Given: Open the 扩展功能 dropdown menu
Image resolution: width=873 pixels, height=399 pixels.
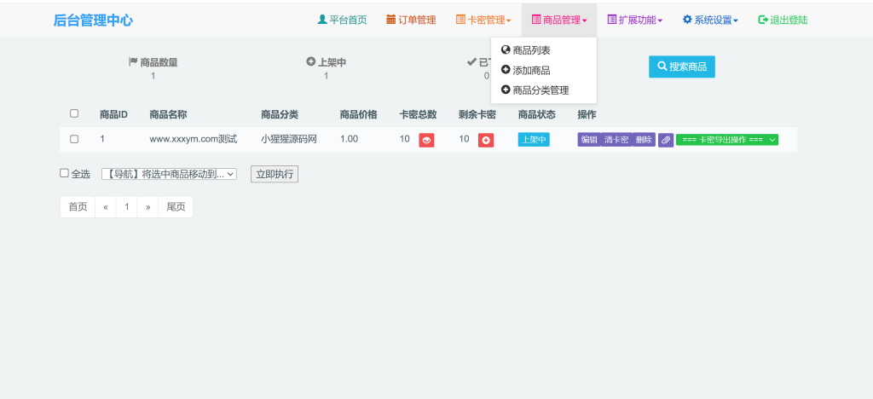Looking at the screenshot, I should (634, 20).
